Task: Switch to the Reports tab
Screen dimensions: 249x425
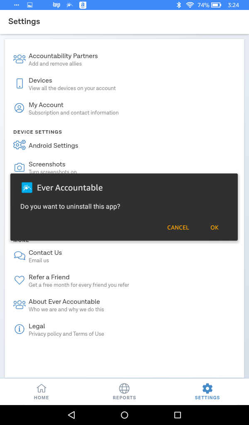Action: [x=124, y=392]
